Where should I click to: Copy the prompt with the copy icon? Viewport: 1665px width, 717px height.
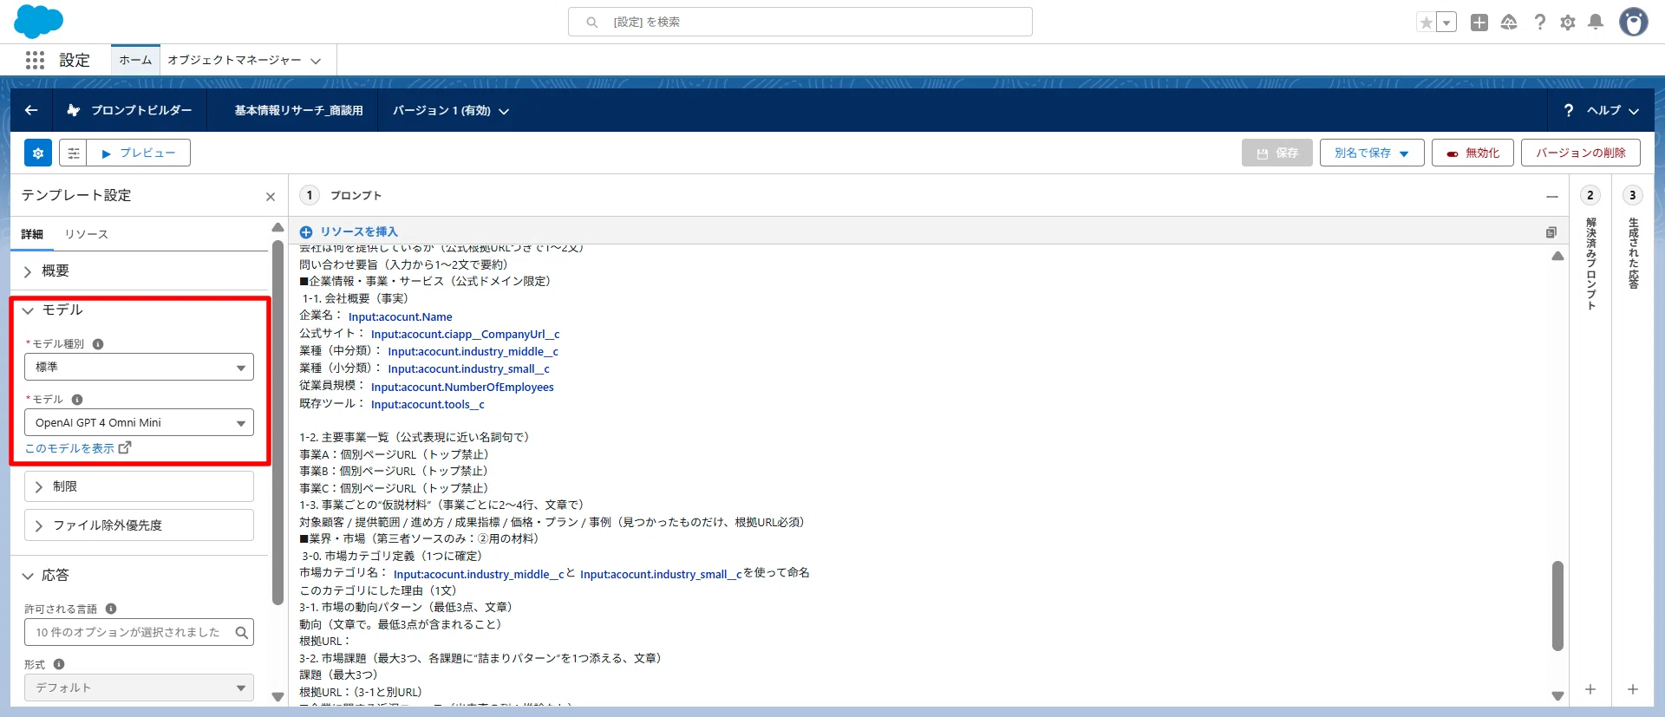[1551, 232]
